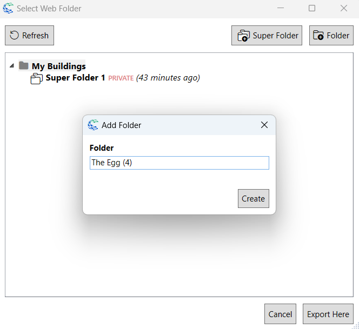This screenshot has width=359, height=329.
Task: Select Super Folder 1 in the tree
Action: pos(75,78)
